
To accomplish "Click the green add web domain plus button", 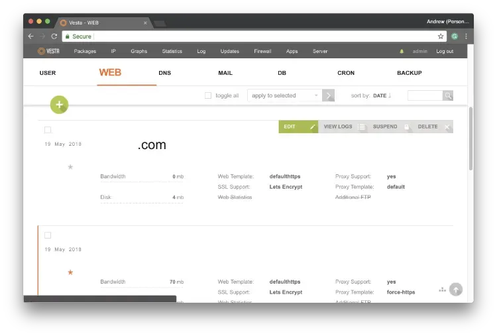I will 59,104.
